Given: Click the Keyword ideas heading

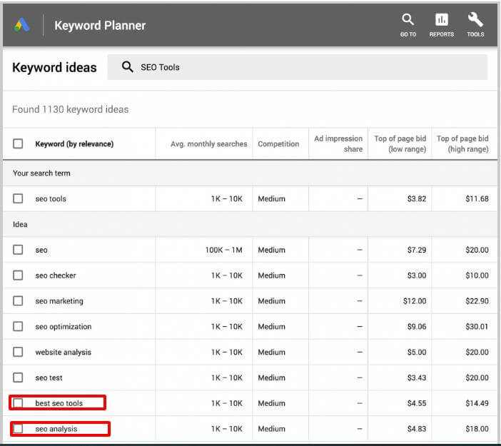Looking at the screenshot, I should click(x=54, y=67).
